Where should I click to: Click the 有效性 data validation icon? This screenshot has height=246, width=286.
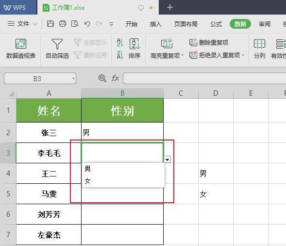coord(281,44)
